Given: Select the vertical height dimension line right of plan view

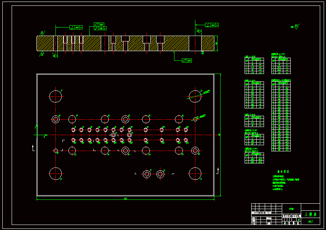Looking at the screenshot, I should click(221, 135).
